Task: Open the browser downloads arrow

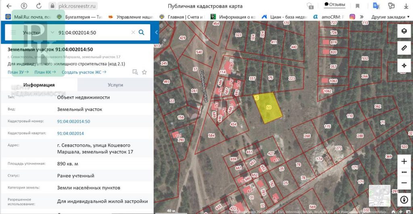Action: pos(406,6)
